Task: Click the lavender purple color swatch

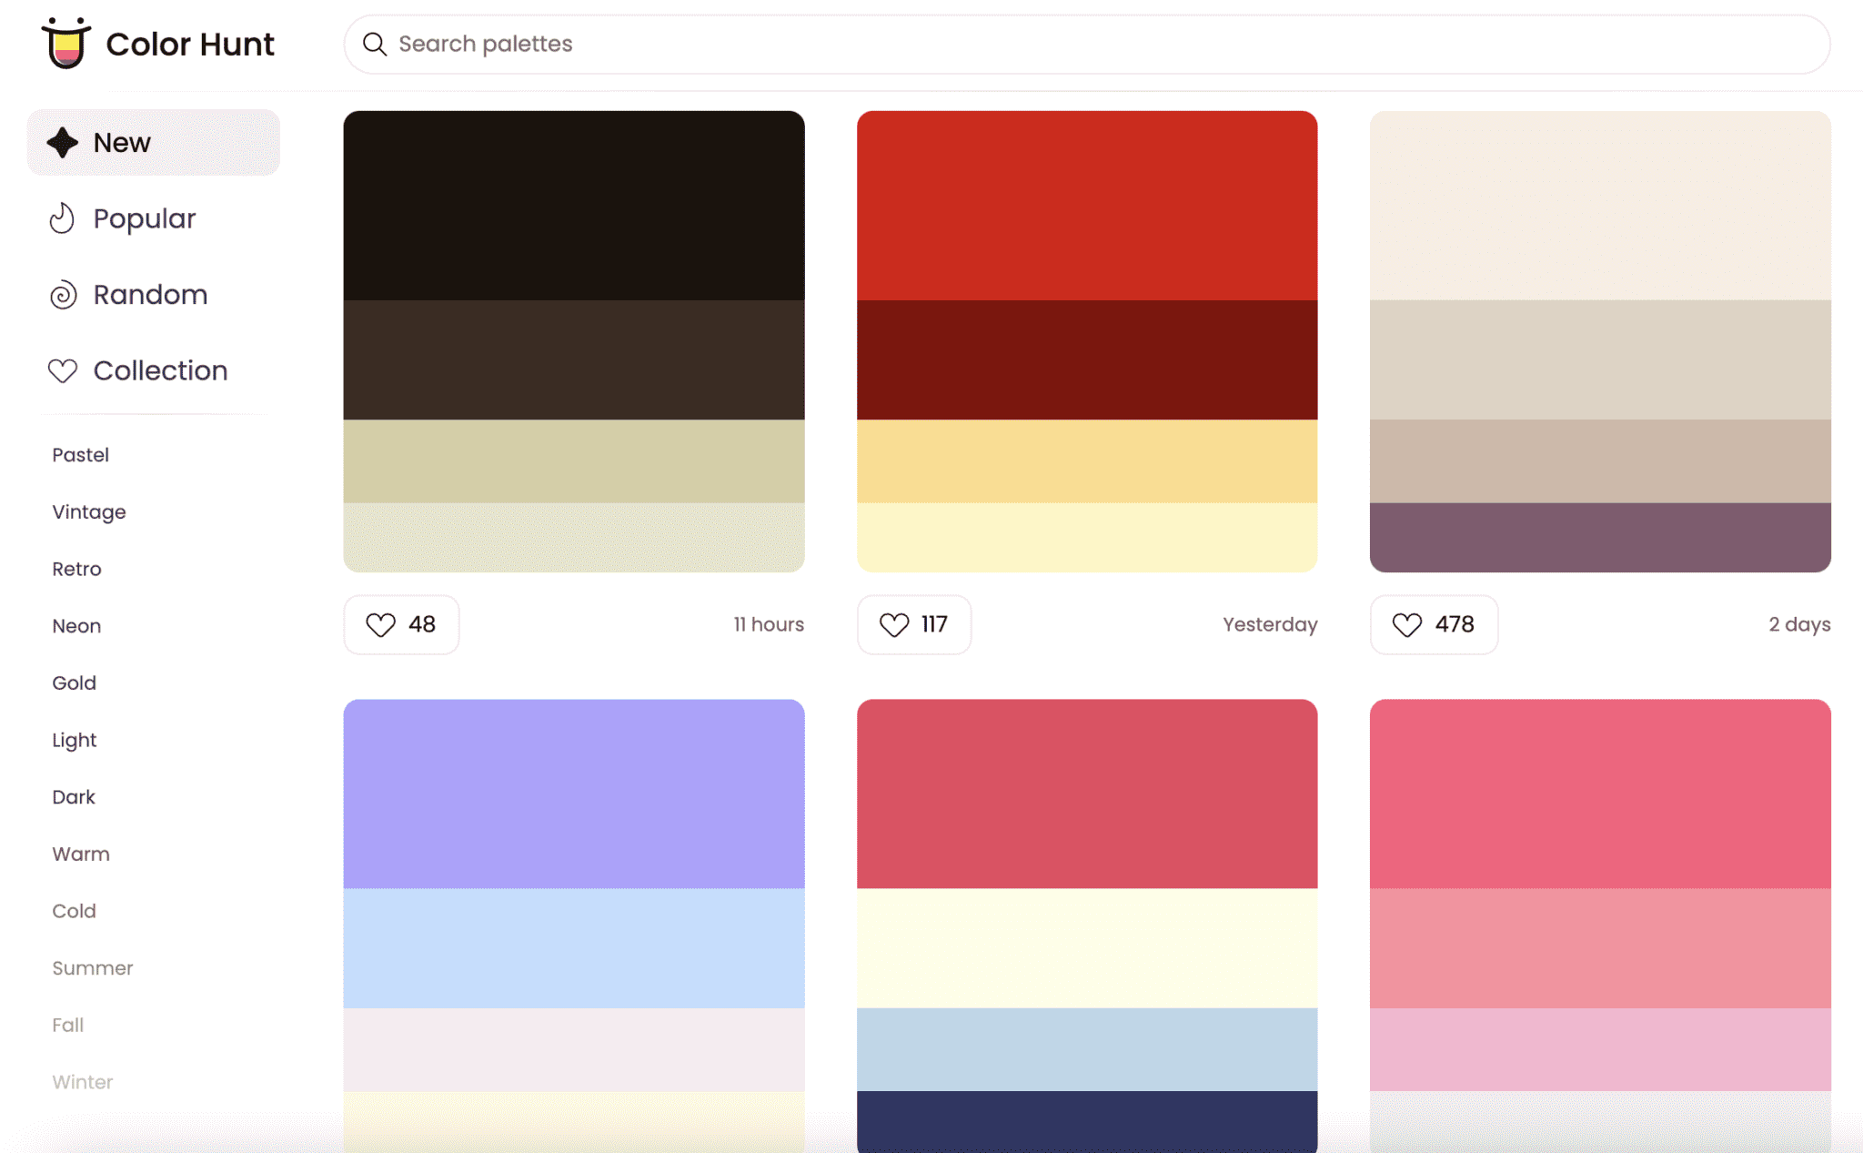Action: [x=573, y=794]
